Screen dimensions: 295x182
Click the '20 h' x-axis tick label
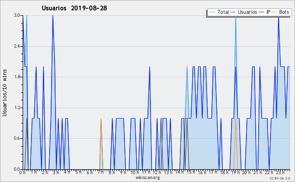point(246,172)
